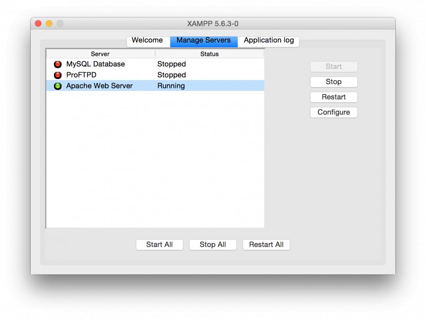Select the Manage Servers tab
The width and height of the screenshot is (426, 318).
click(204, 41)
